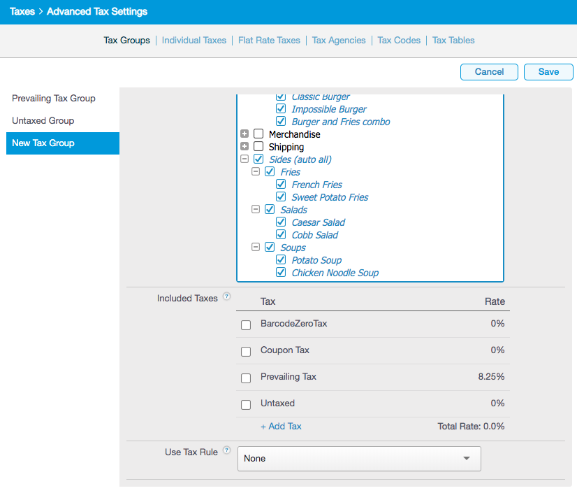Viewport: 577px width, 493px height.
Task: Collapse the Soups subcategory
Action: [x=256, y=248]
